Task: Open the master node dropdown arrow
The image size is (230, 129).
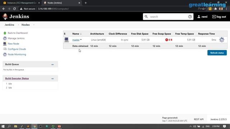Action: (81, 40)
